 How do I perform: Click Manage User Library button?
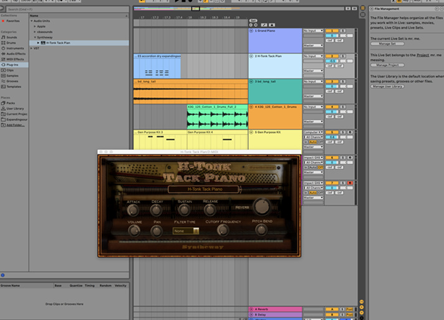(x=387, y=87)
